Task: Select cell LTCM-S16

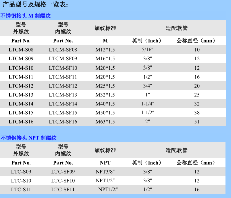Action: pos(21,122)
